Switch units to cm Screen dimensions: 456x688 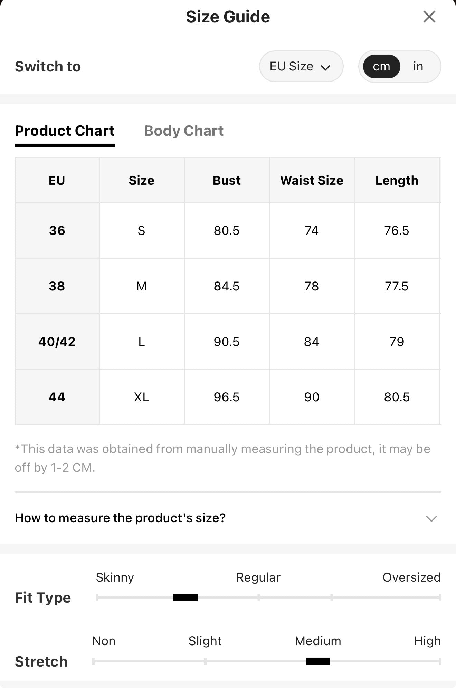point(381,66)
